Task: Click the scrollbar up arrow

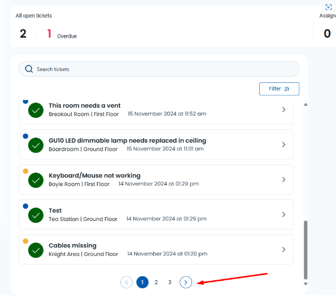Action: click(306, 104)
